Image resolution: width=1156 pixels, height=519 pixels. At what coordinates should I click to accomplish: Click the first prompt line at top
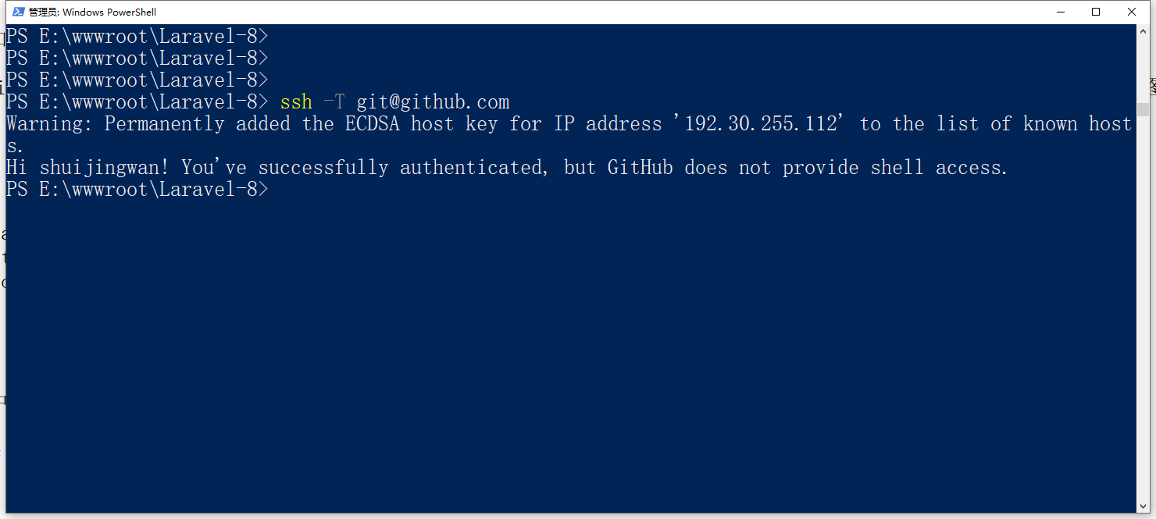[137, 37]
